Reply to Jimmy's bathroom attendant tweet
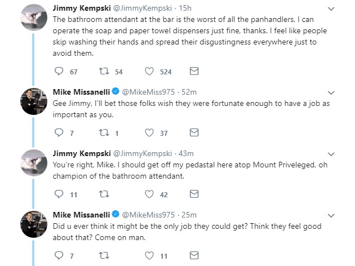 [59, 72]
